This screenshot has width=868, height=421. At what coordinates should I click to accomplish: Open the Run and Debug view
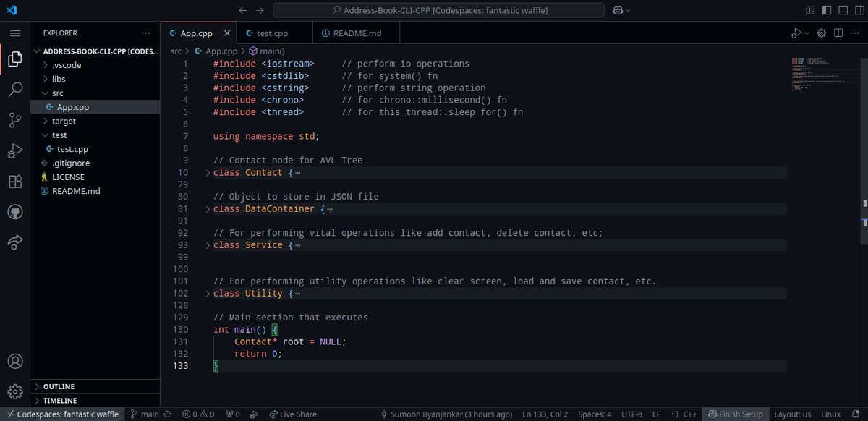click(x=15, y=150)
